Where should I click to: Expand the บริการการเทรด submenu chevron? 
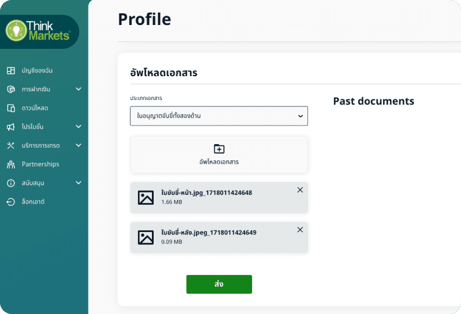[x=79, y=145]
